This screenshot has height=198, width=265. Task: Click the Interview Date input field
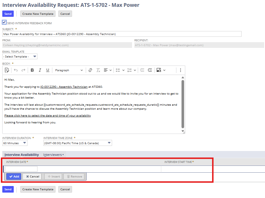pos(21,169)
